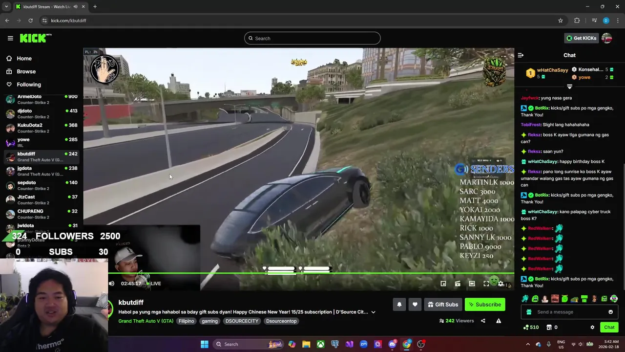Image resolution: width=625 pixels, height=352 pixels.
Task: Toggle stream notifications bell
Action: point(399,305)
